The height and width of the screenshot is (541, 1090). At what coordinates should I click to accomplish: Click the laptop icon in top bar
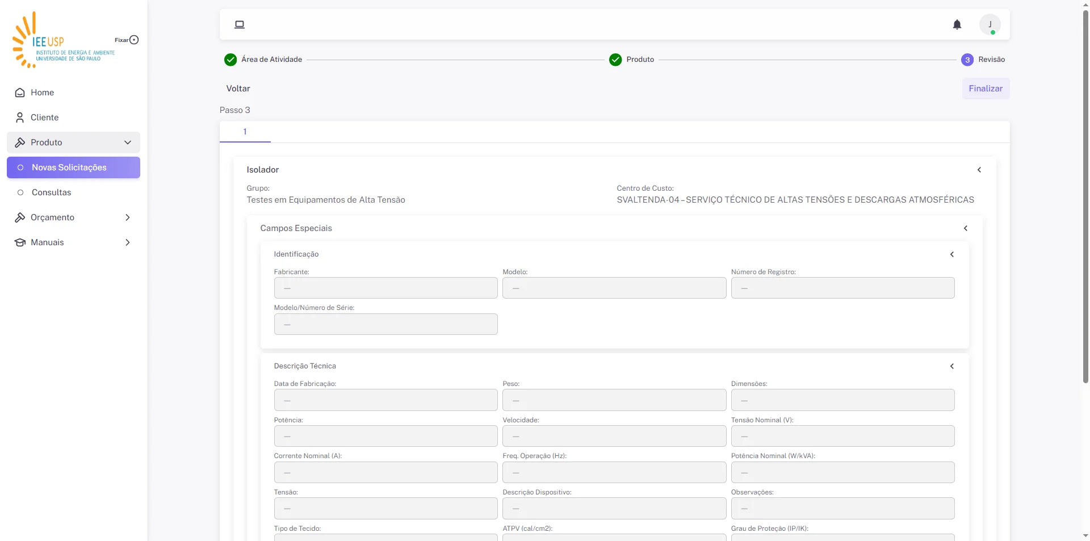(240, 24)
